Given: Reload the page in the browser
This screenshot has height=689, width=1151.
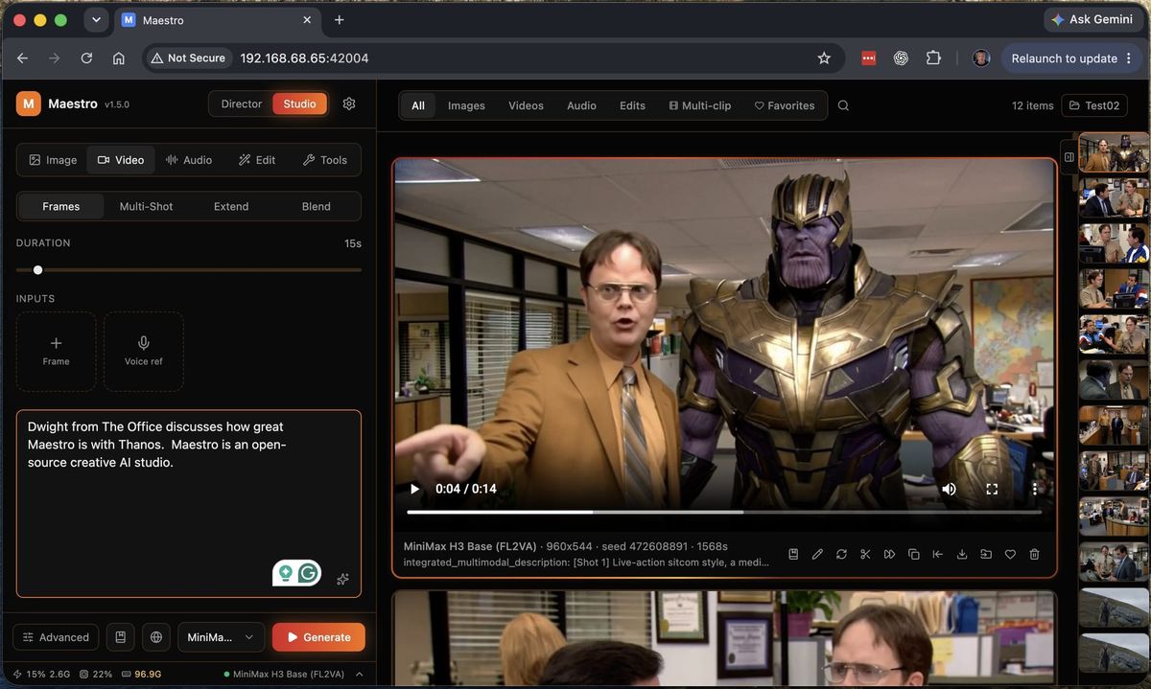Looking at the screenshot, I should click(x=86, y=57).
